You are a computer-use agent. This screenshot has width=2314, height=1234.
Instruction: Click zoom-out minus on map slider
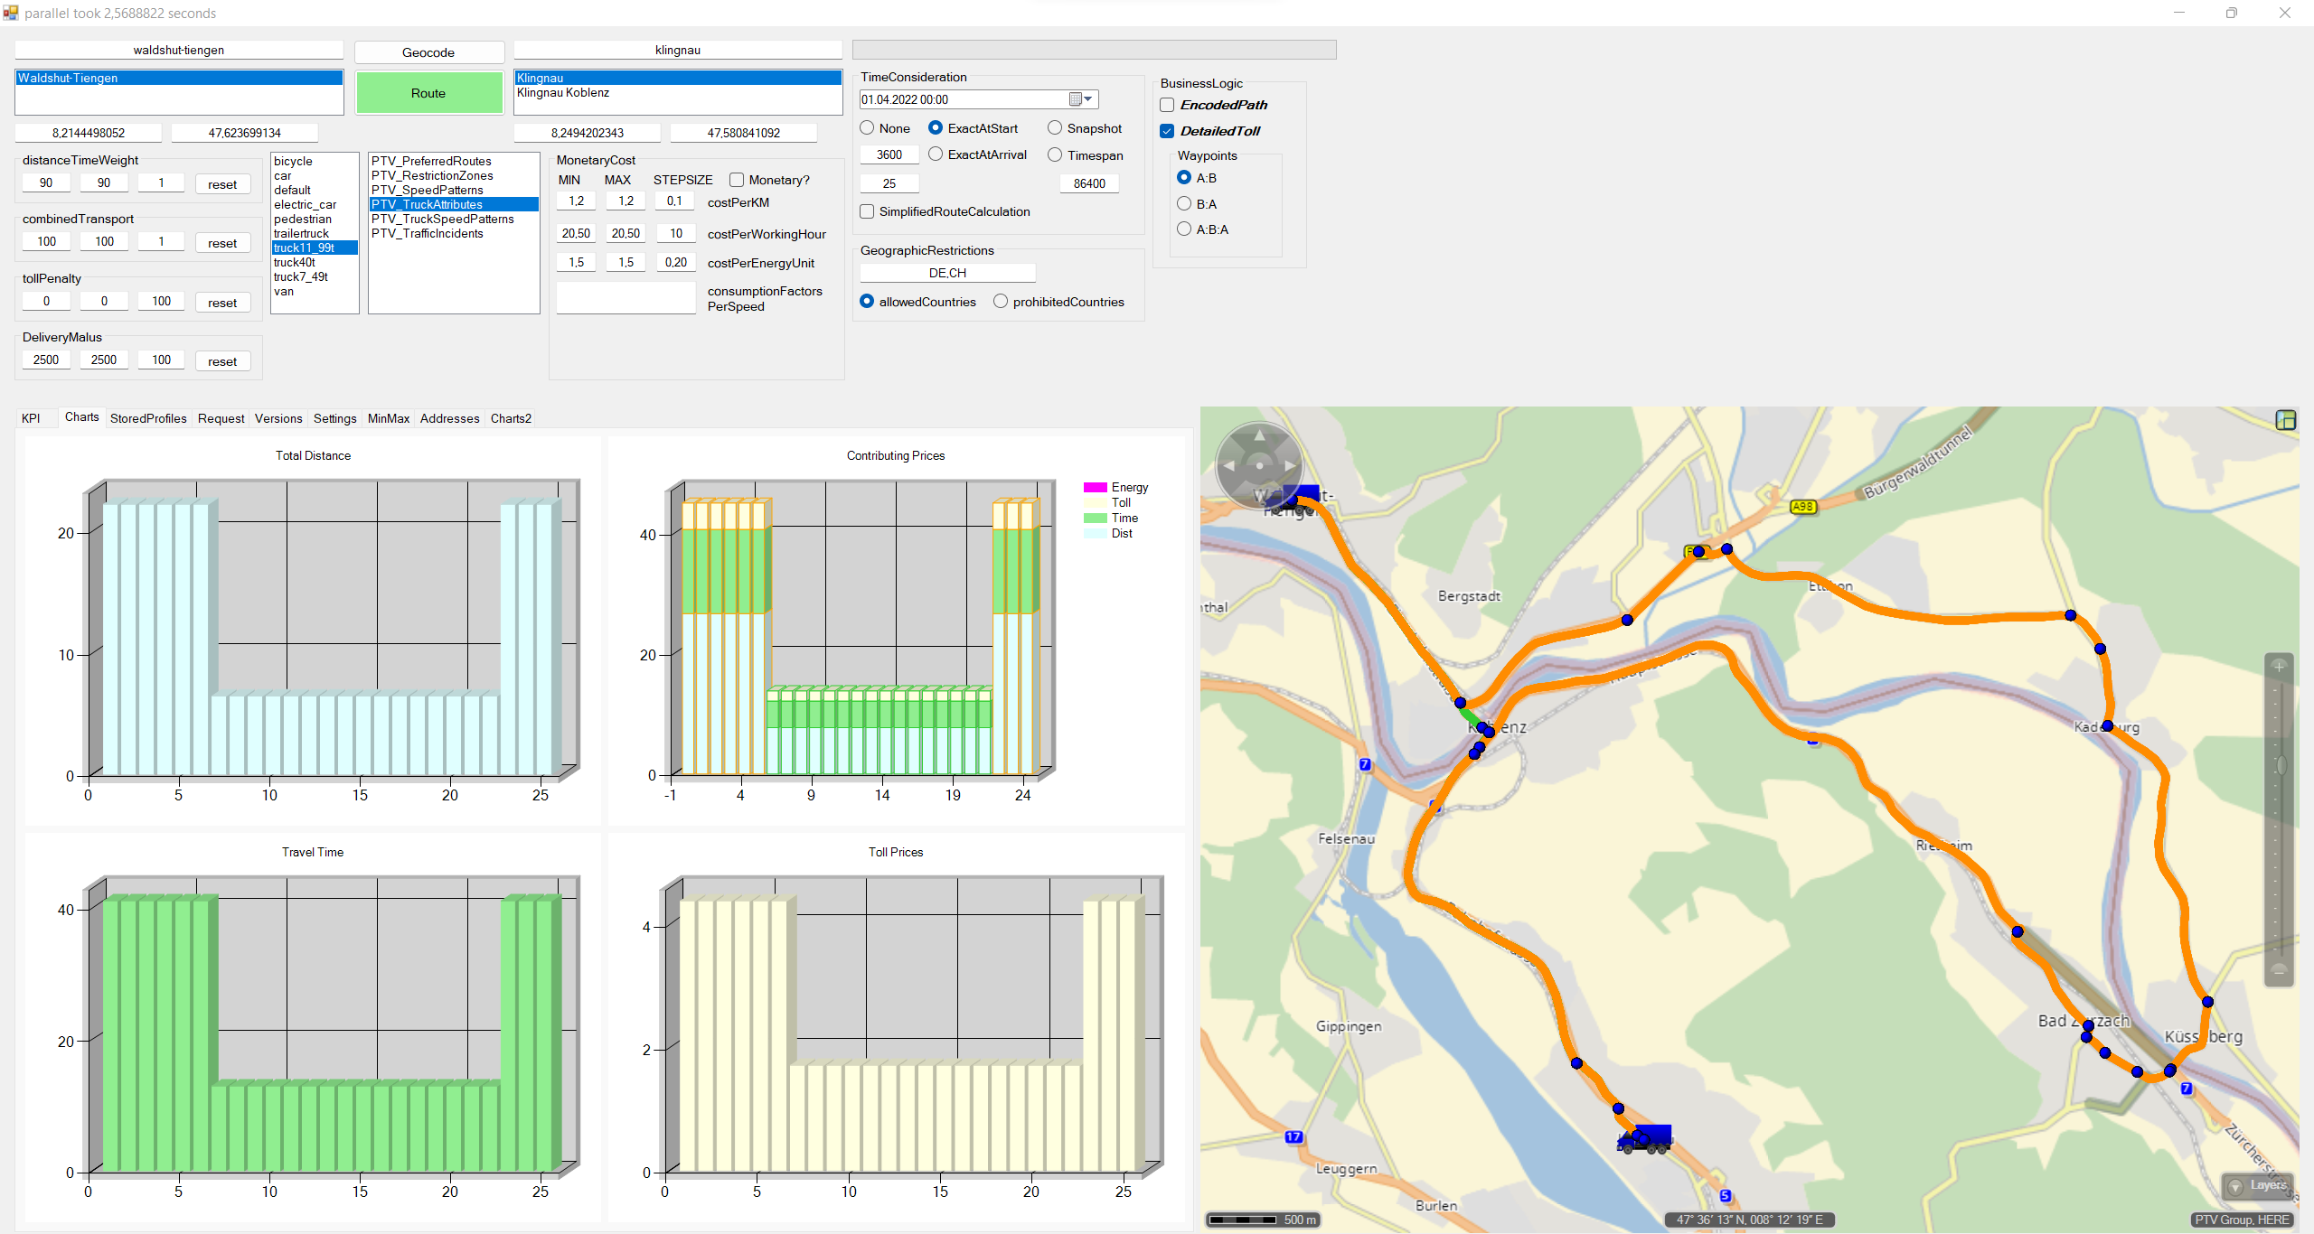click(2279, 970)
